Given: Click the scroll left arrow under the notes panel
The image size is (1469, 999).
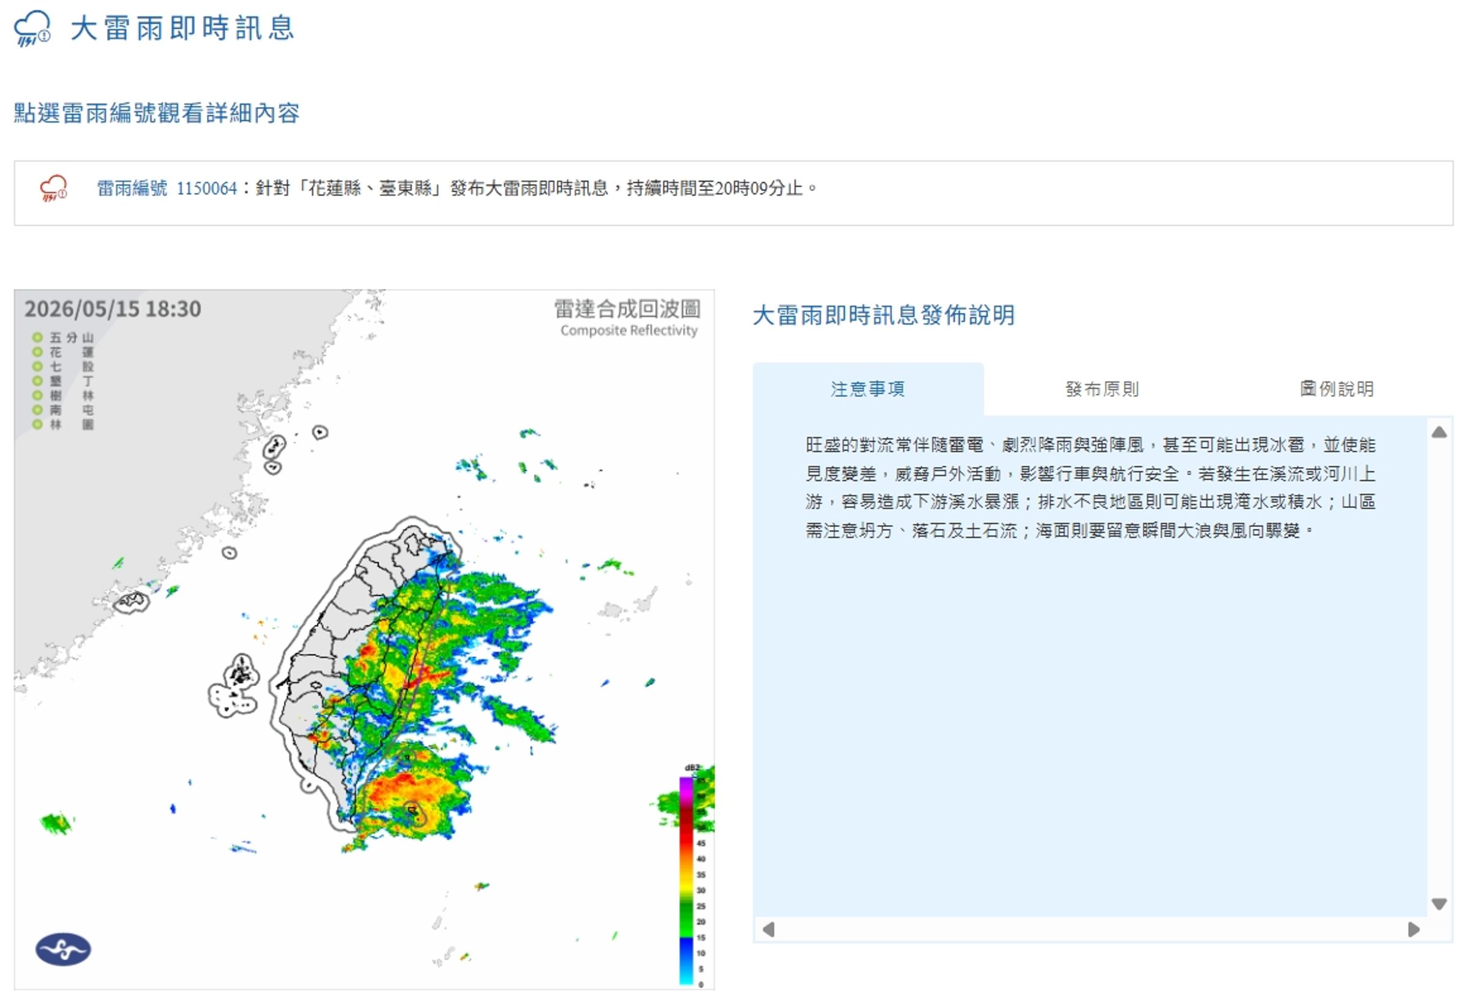Looking at the screenshot, I should [x=769, y=929].
